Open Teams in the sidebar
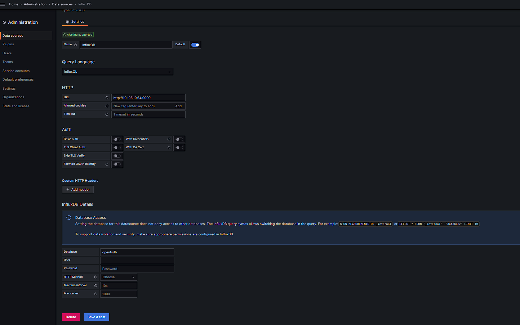 (x=8, y=62)
